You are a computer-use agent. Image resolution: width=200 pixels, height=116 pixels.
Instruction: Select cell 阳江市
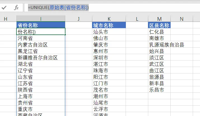(x=109, y=76)
